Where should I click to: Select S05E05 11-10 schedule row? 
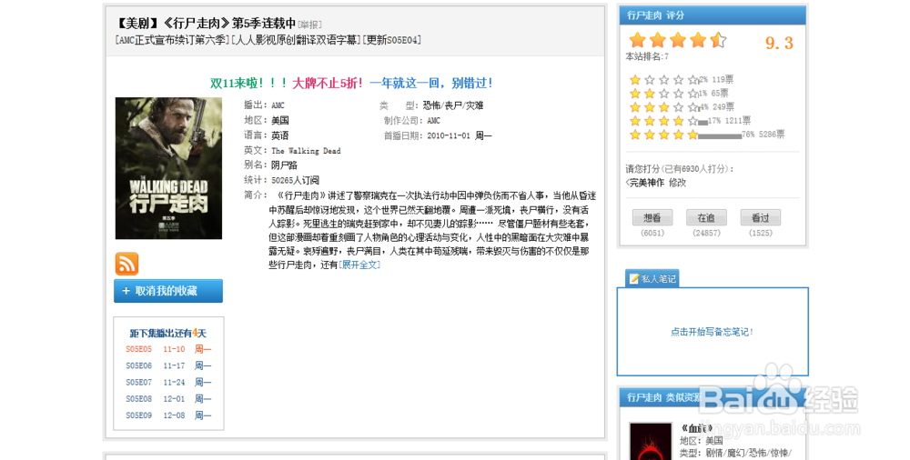168,349
